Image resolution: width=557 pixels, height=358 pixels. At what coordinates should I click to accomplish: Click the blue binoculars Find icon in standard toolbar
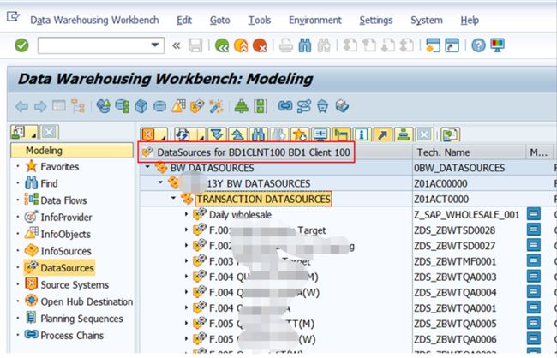(x=305, y=45)
